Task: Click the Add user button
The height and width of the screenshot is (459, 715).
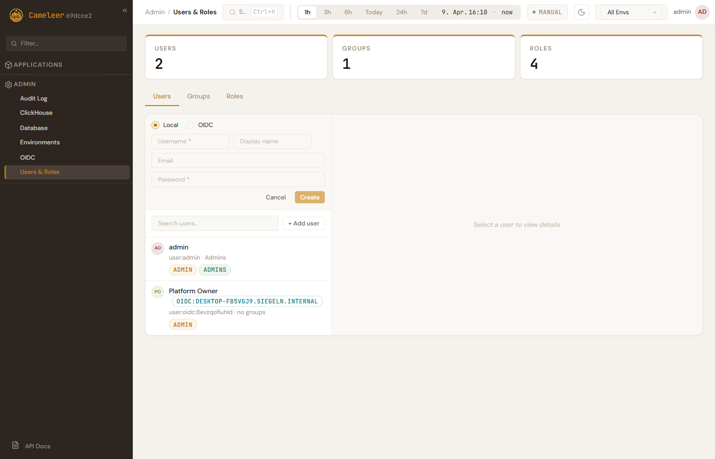Action: (303, 223)
